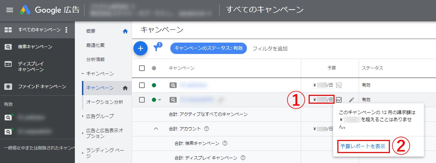Collapse the 合計: アカウント totals chevron
The image size is (436, 163).
(155, 129)
